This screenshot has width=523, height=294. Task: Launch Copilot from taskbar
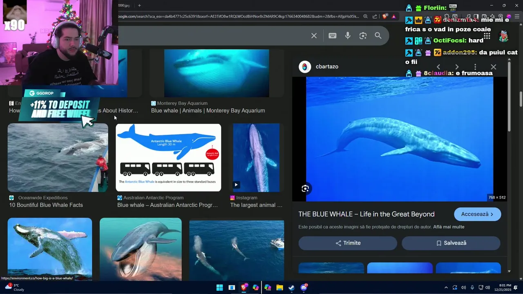[x=256, y=287]
